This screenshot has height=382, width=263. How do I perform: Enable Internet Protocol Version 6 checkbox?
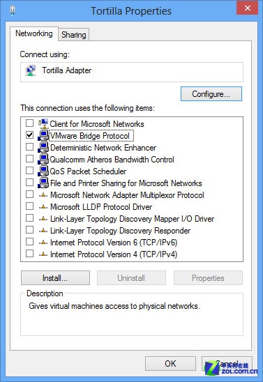(x=29, y=242)
